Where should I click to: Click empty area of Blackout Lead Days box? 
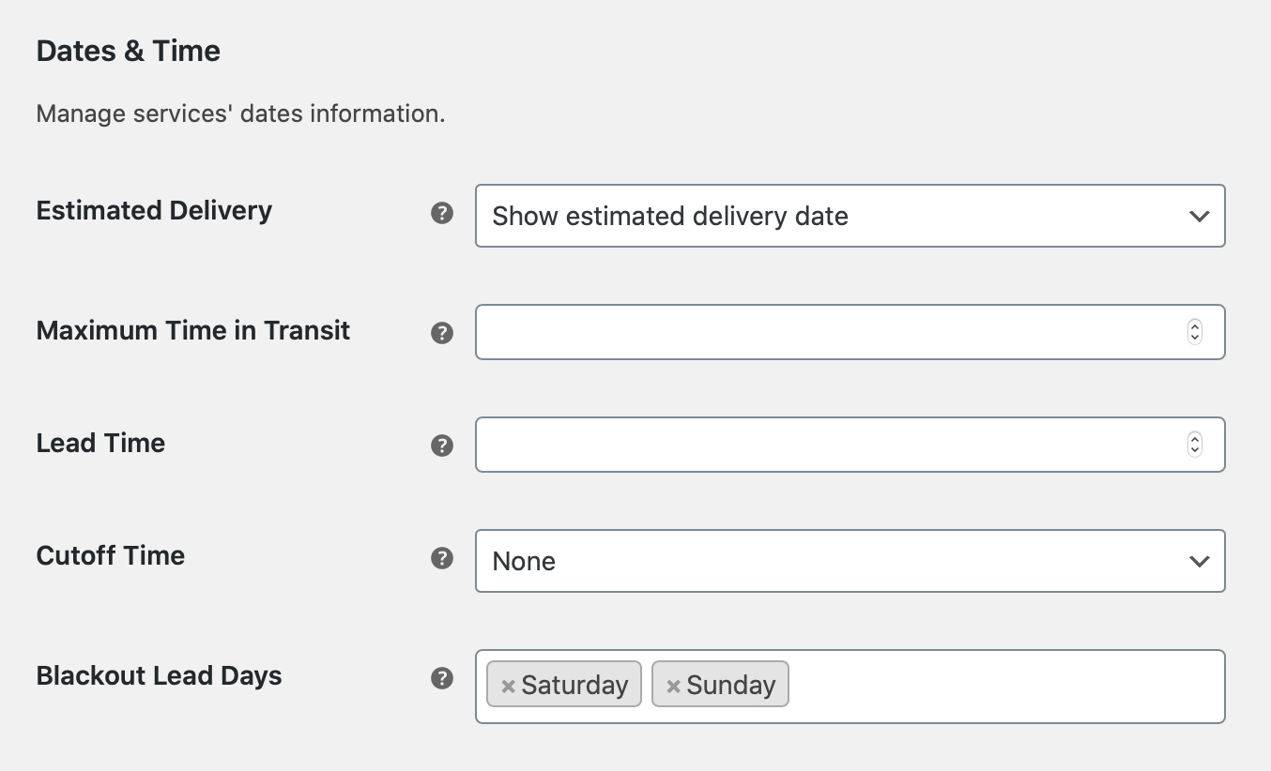pos(1004,686)
